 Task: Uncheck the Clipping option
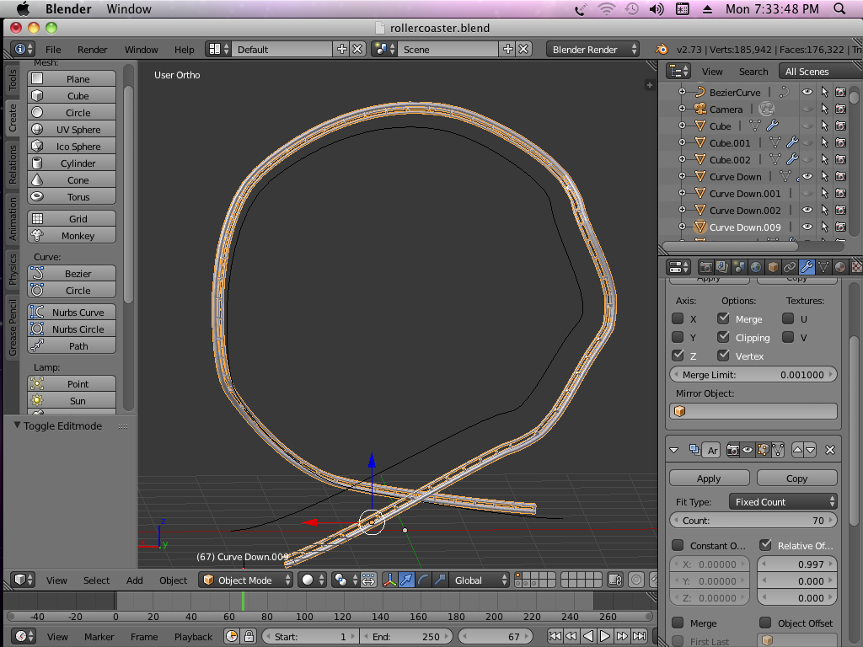point(723,338)
